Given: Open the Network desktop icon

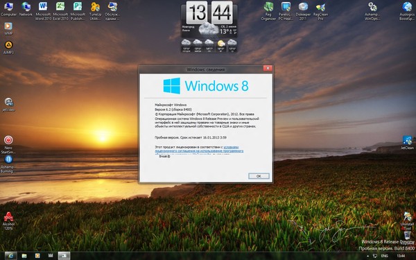Looking at the screenshot, I should coord(26,9).
